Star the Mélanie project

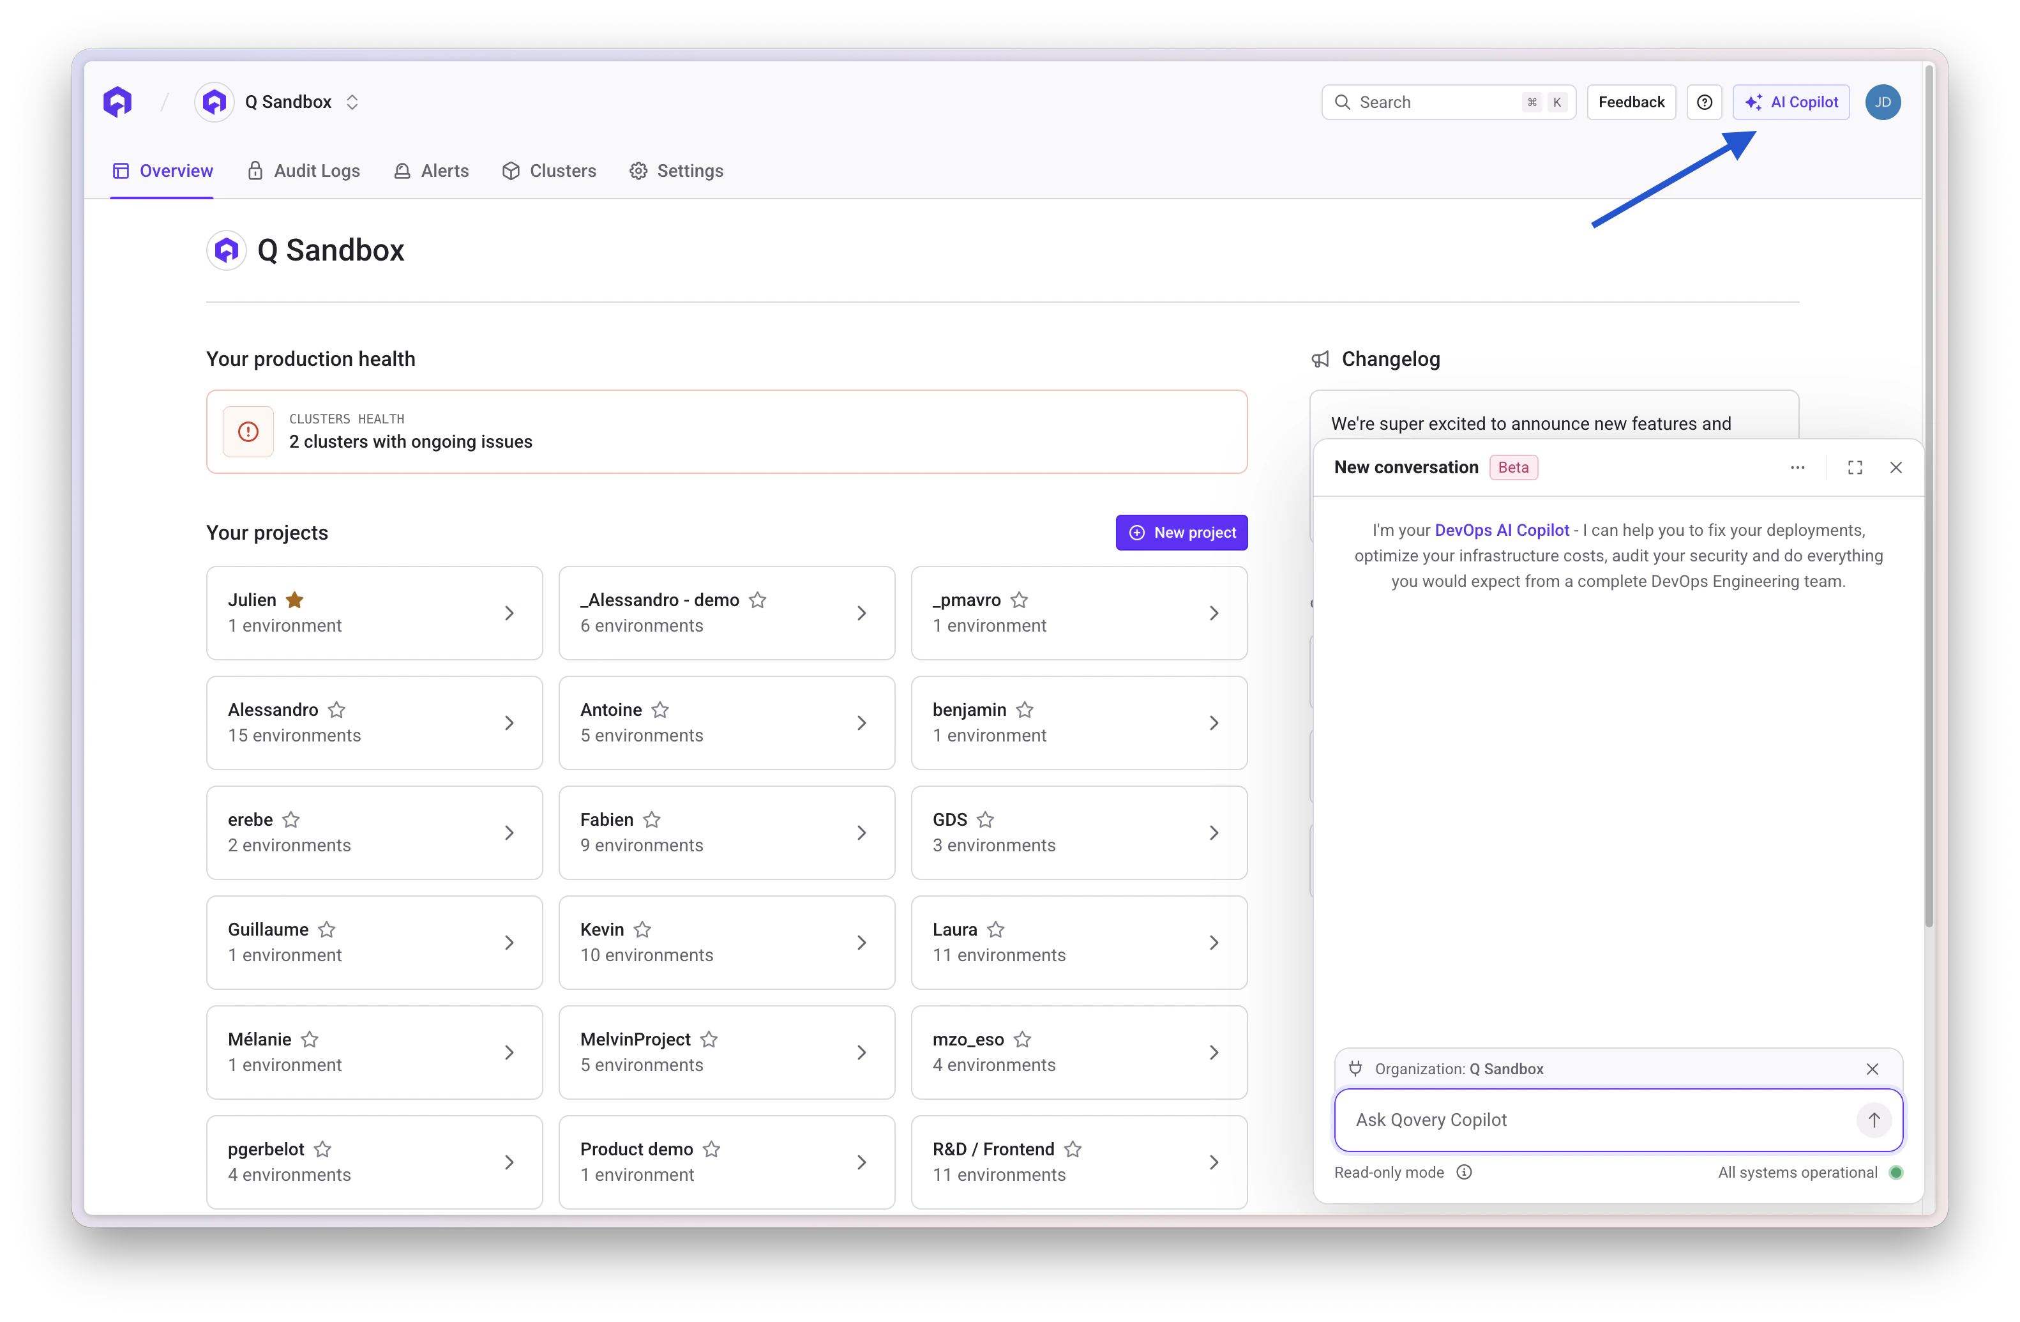[x=309, y=1038]
